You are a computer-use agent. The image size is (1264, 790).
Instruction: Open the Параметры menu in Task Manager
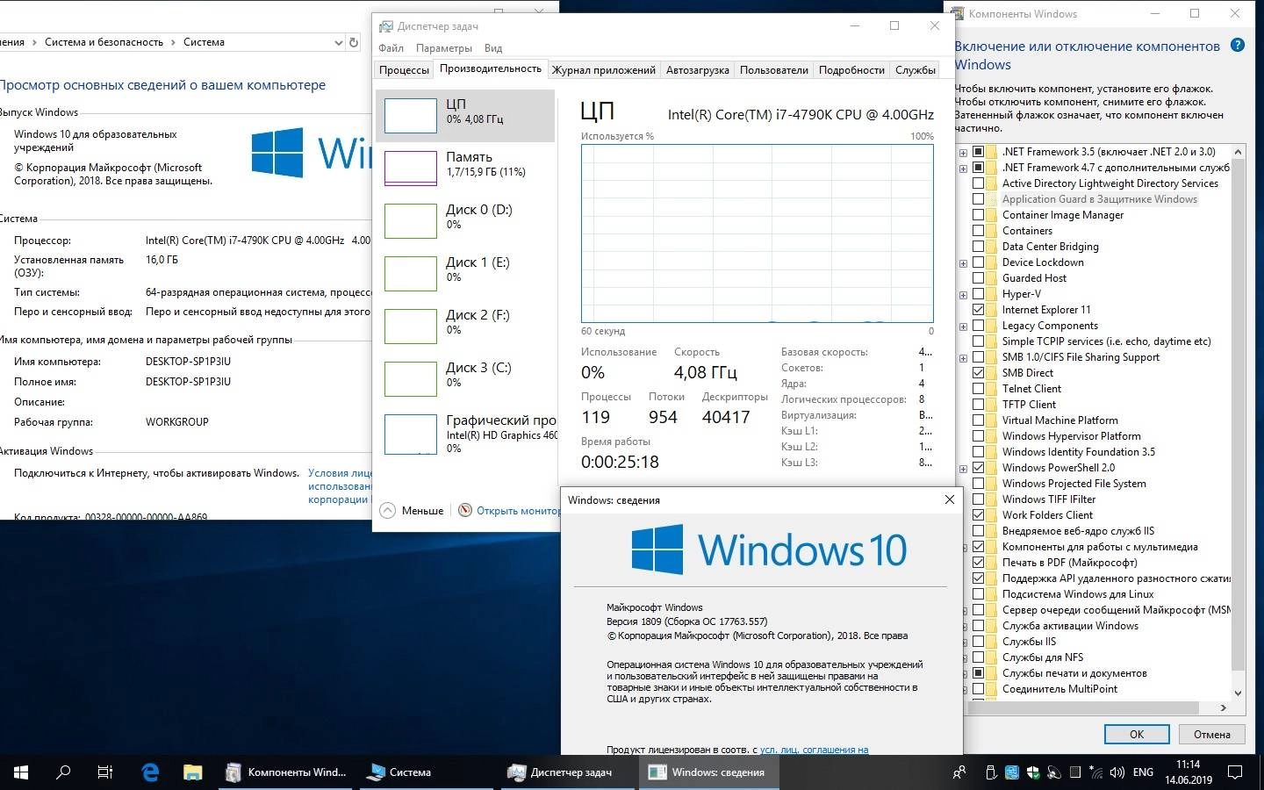(444, 48)
